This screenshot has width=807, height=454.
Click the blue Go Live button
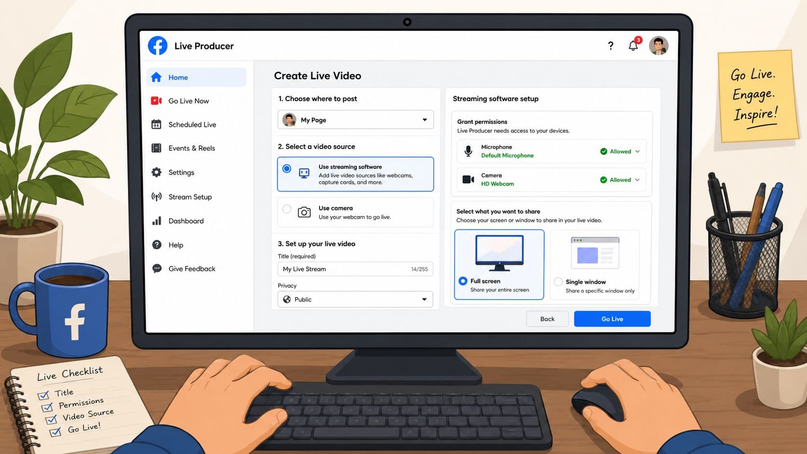coord(612,319)
